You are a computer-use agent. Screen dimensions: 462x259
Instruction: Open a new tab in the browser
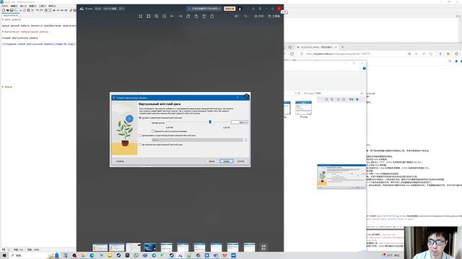(x=343, y=47)
